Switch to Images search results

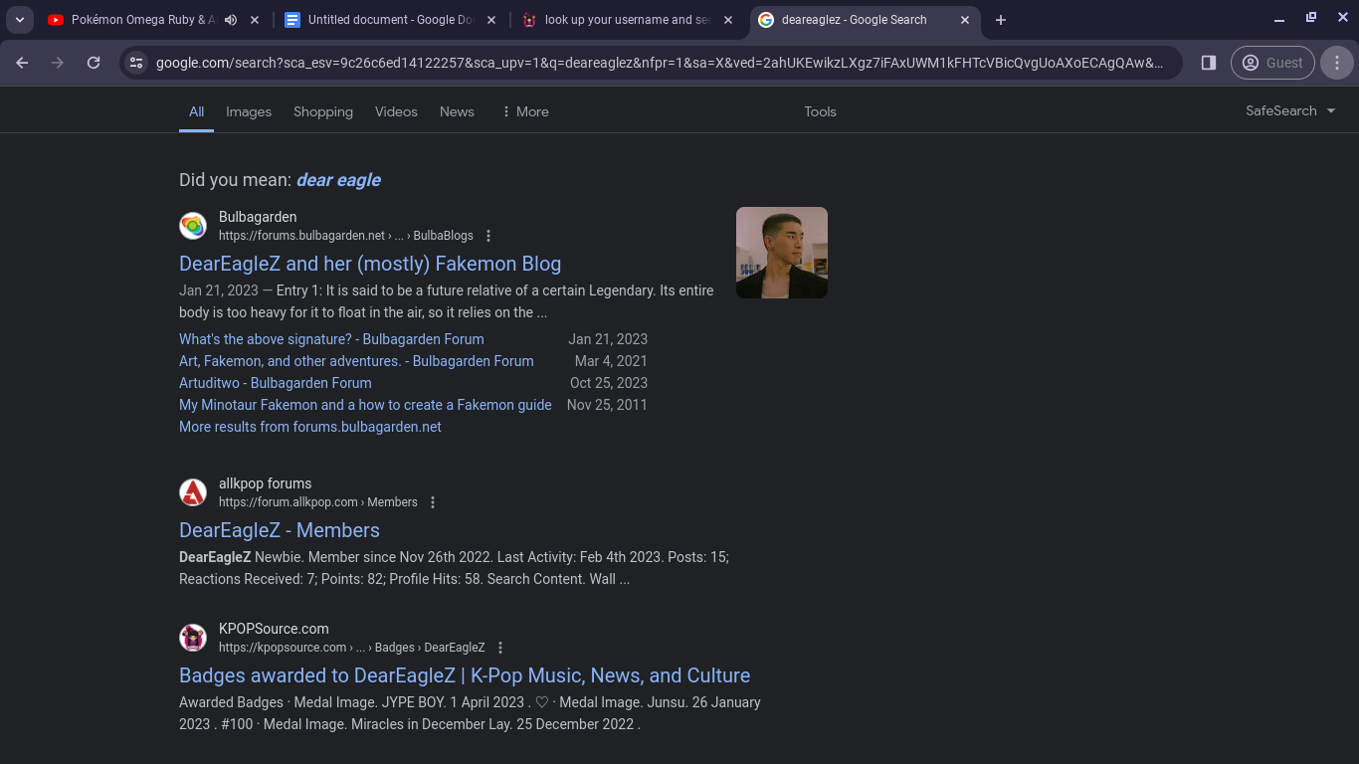pos(249,111)
